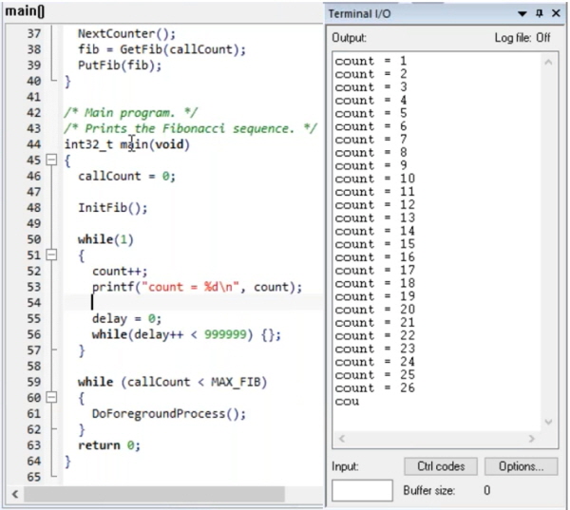Click the while(1) statement
This screenshot has height=510, width=570.
tap(105, 239)
